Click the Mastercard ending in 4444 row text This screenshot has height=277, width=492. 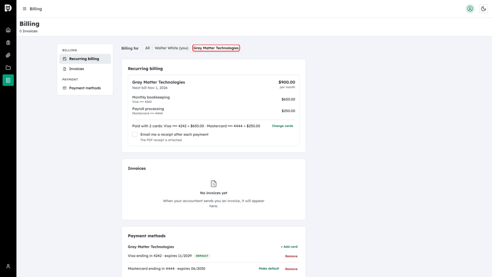pos(167,269)
